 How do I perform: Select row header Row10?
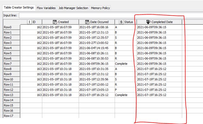pyautogui.click(x=12, y=79)
